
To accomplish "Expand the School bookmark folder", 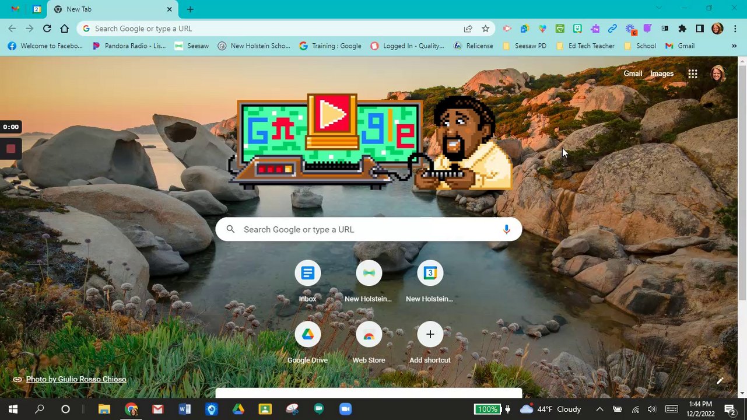I will click(640, 46).
